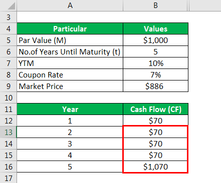
Task: Select the $1,070 cash flow cell
Action: pos(155,166)
